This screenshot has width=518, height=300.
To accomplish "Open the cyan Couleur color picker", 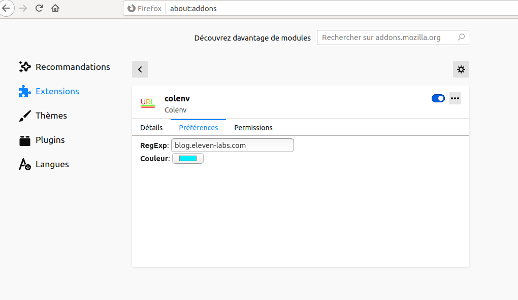I will click(x=188, y=159).
